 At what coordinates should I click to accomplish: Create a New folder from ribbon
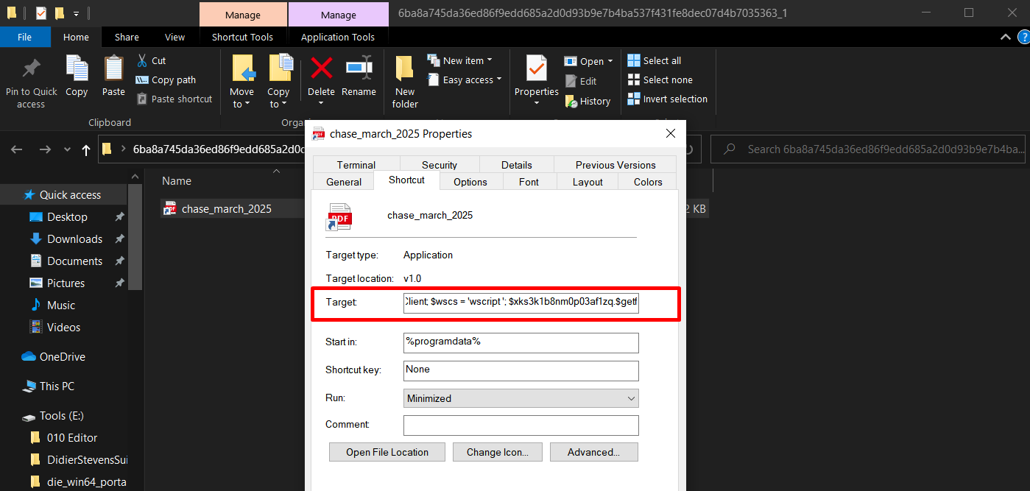pyautogui.click(x=405, y=82)
